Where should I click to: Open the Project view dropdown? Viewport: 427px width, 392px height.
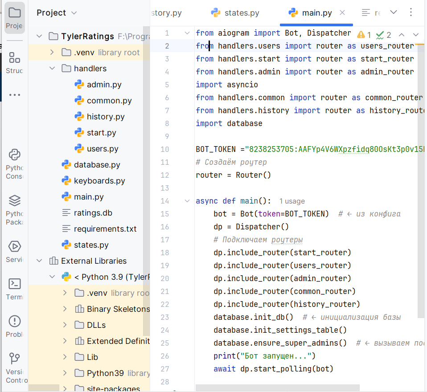(x=57, y=13)
